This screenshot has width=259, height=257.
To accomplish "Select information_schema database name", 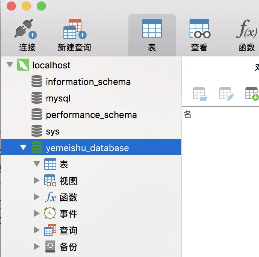I will coord(88,82).
